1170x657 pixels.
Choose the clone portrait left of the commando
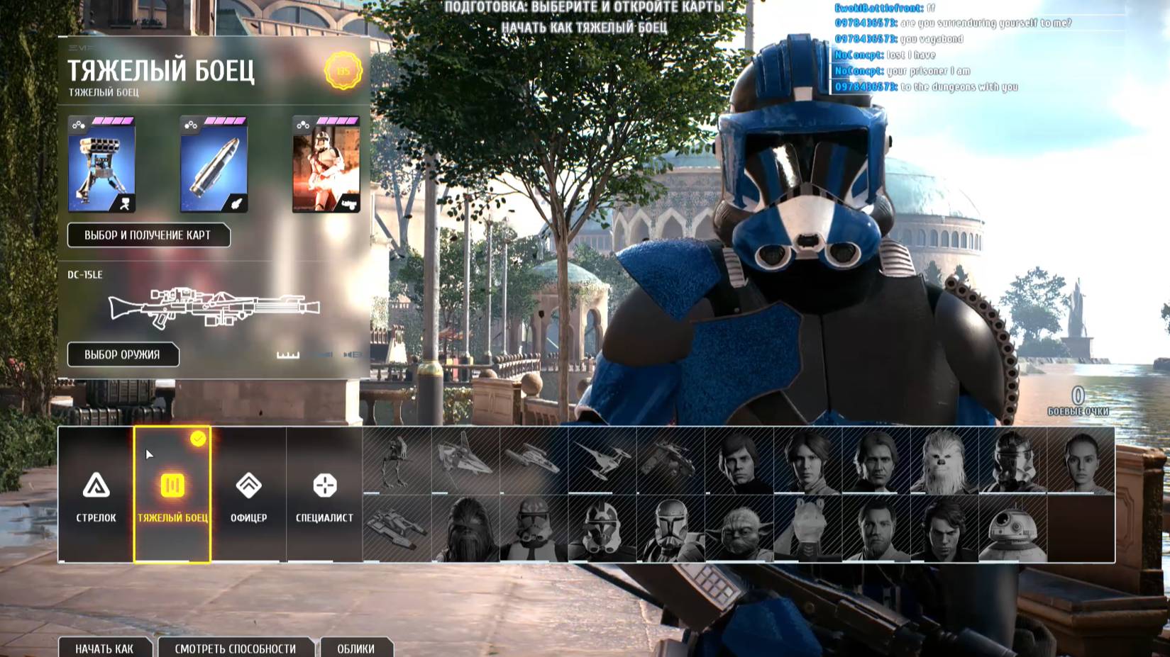point(602,529)
